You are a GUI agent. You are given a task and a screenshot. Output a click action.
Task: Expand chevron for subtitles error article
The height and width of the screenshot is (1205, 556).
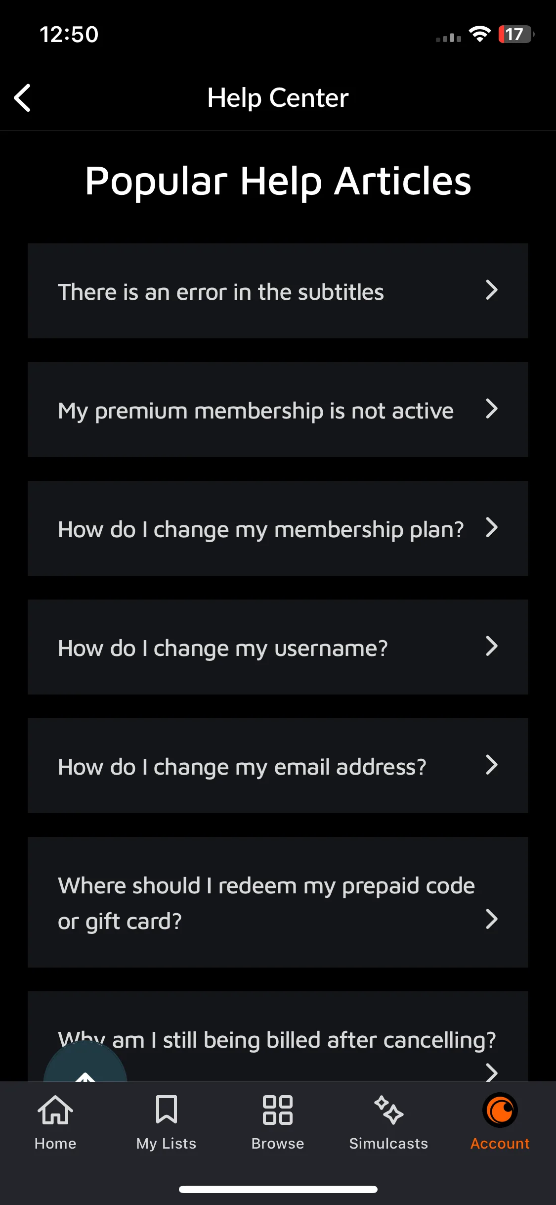point(491,290)
